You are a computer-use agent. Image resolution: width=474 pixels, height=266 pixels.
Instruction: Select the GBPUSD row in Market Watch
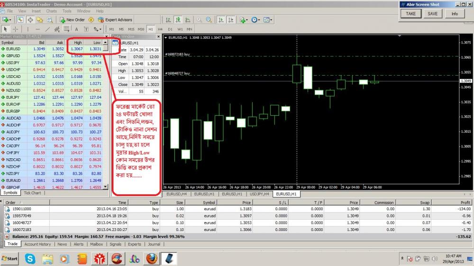[x=51, y=56]
